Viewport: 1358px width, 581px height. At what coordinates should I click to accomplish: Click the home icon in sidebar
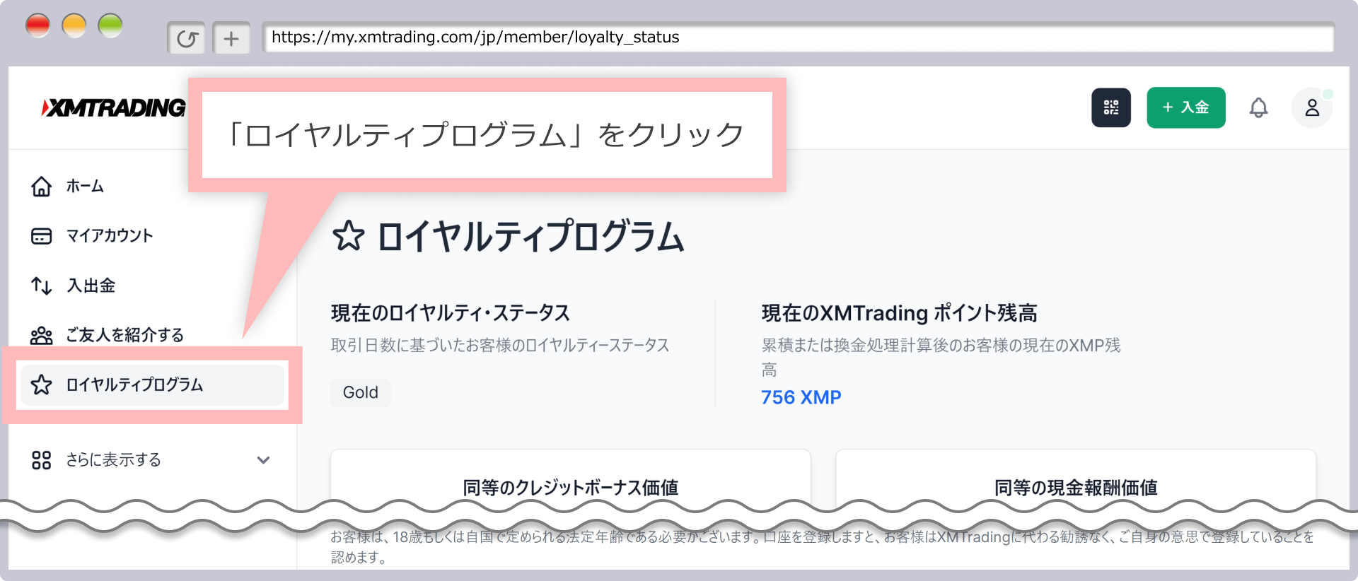(41, 187)
